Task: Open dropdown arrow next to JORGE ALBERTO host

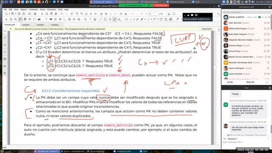Action: tap(263, 17)
